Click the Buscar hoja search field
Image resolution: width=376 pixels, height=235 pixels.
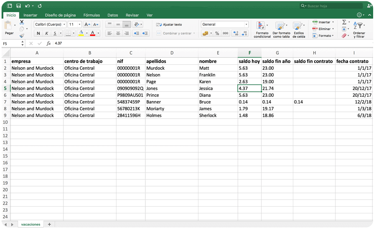(x=331, y=6)
